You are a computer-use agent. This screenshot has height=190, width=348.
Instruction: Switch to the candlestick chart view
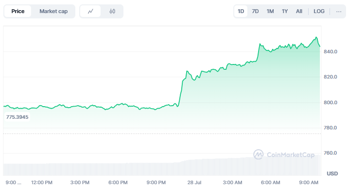(x=112, y=11)
